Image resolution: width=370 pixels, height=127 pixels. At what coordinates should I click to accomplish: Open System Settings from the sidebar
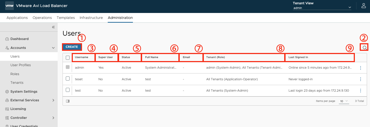(24, 92)
